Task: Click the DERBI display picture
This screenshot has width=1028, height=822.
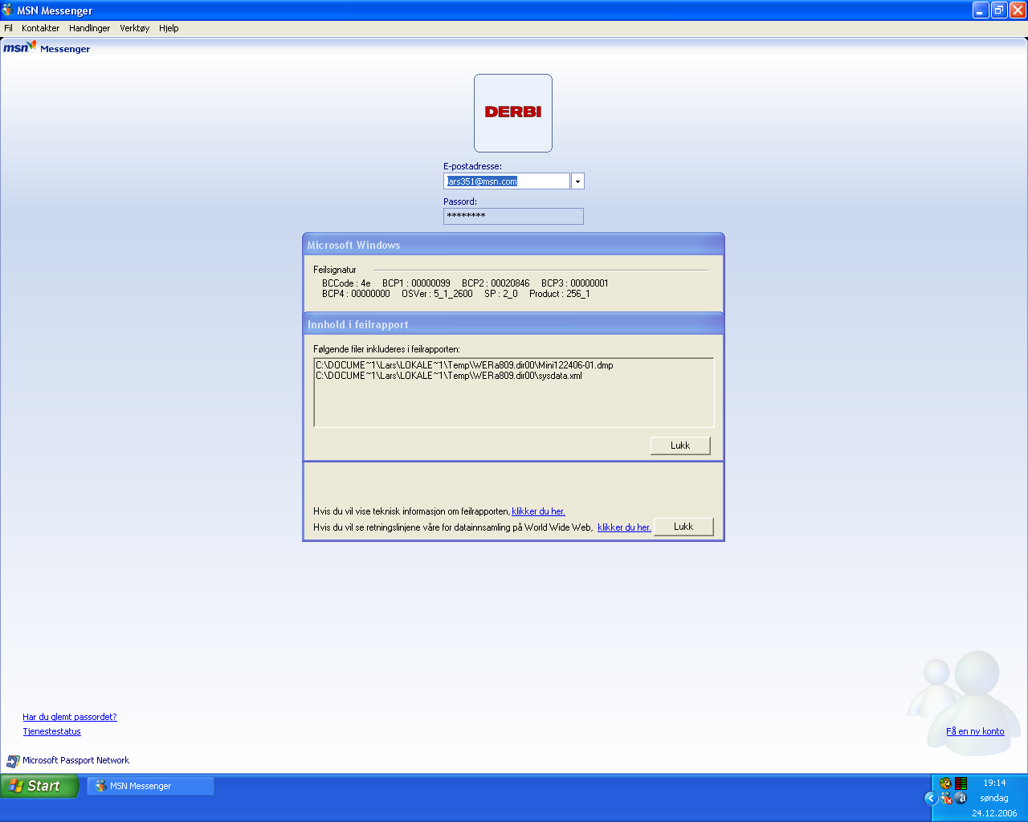Action: (x=513, y=113)
